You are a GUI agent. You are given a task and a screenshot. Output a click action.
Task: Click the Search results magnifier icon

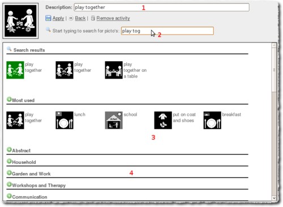pyautogui.click(x=9, y=49)
